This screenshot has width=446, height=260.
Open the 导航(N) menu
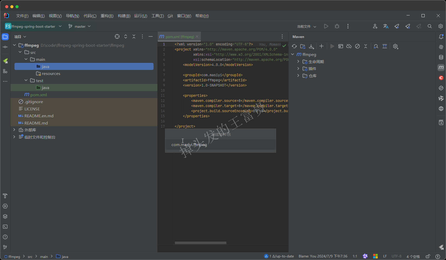[x=73, y=16]
